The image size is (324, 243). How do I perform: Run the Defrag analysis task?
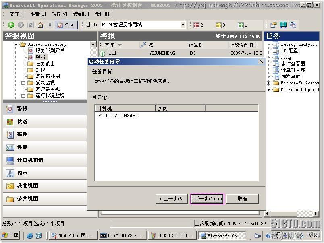coord(299,44)
